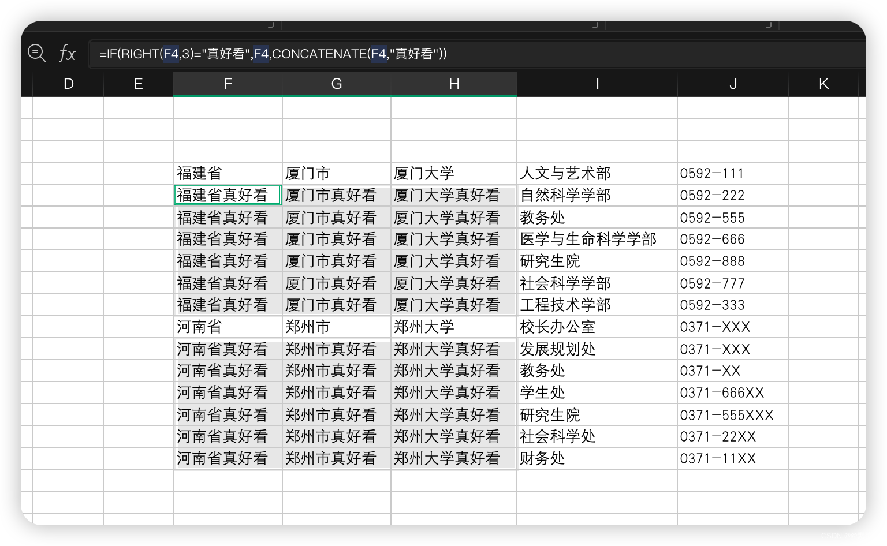Select column K header

tap(824, 84)
